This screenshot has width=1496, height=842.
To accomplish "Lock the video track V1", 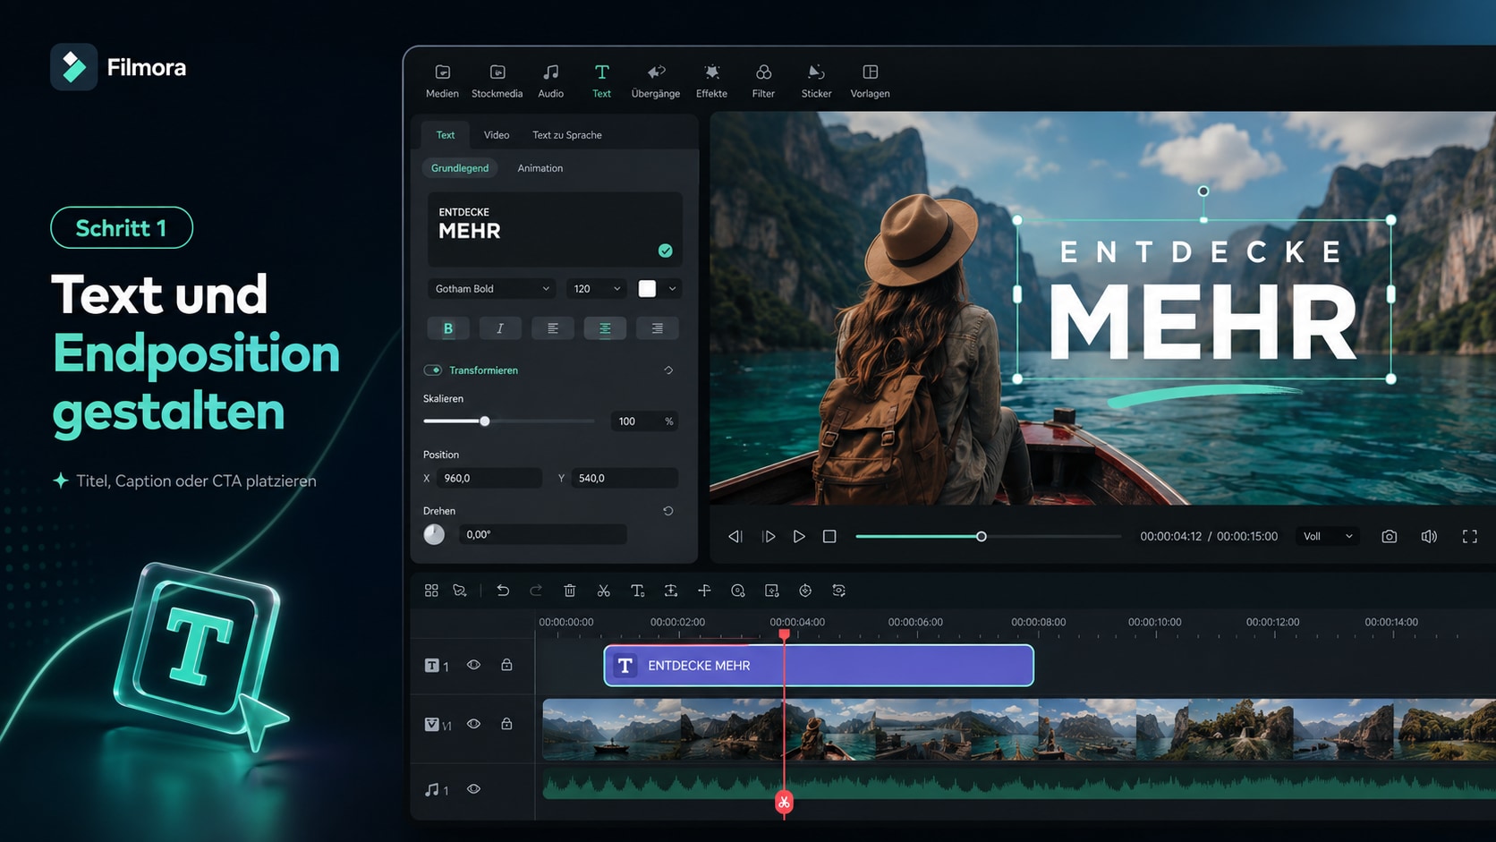I will 506,724.
